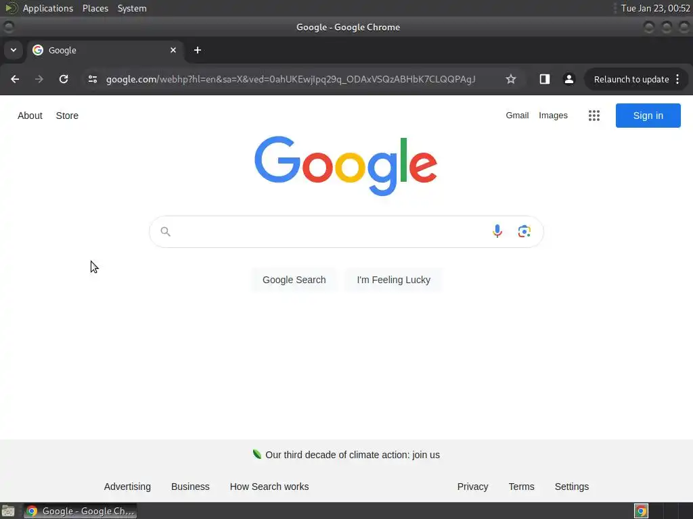
Task: Bookmark this page with the star icon
Action: (511, 79)
